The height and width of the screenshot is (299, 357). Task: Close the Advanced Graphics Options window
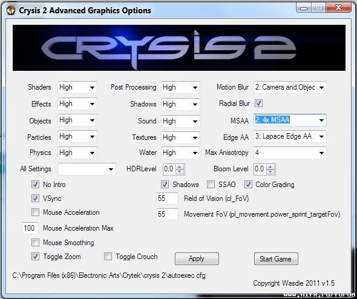[x=339, y=7]
